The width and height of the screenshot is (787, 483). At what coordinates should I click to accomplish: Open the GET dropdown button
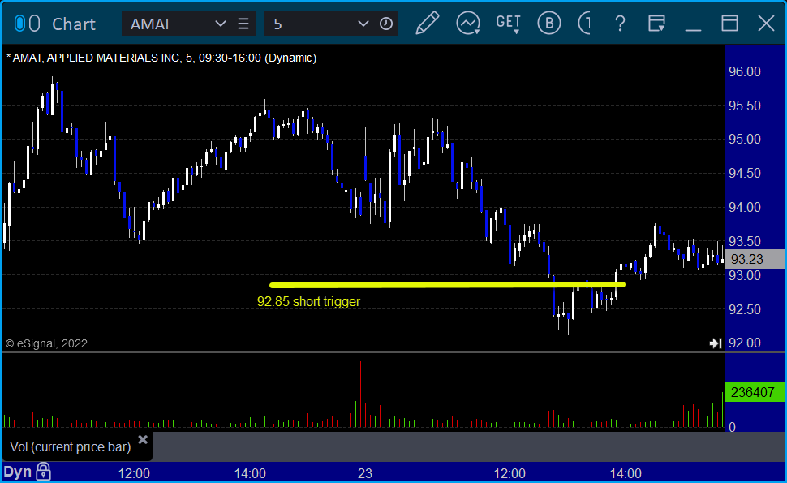coord(509,24)
